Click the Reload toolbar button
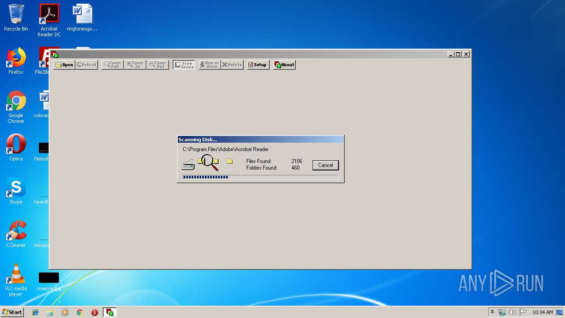 pyautogui.click(x=87, y=65)
